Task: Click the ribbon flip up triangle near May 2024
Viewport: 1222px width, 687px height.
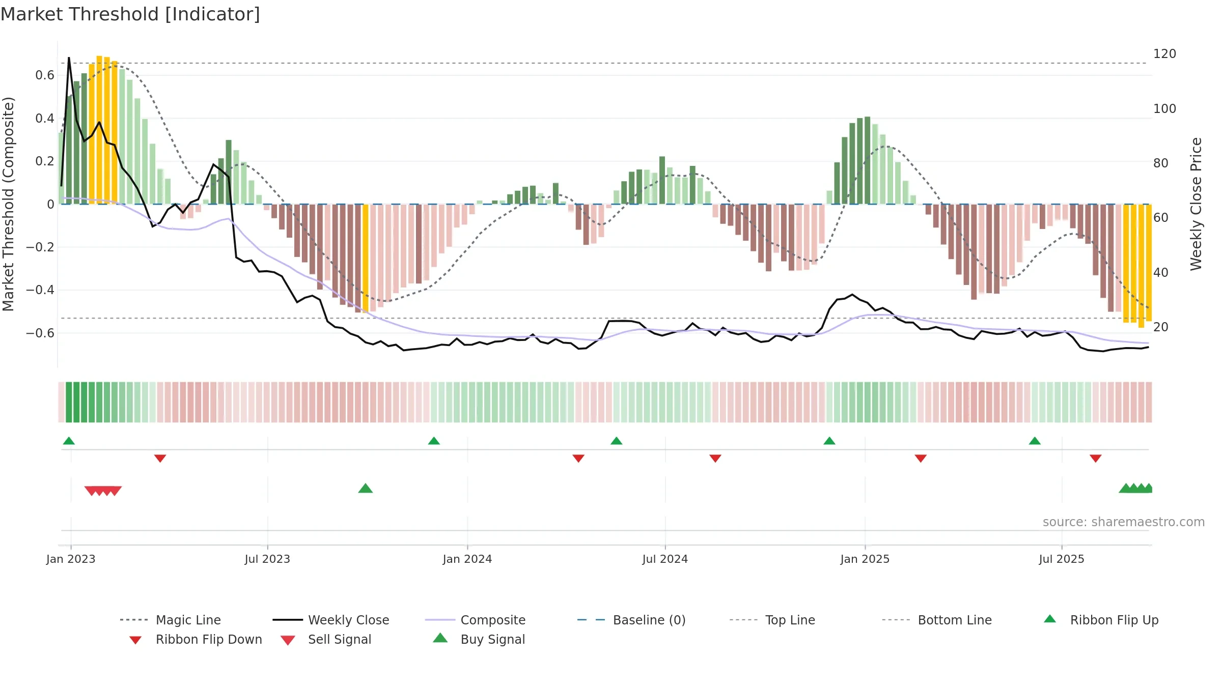Action: tap(617, 441)
